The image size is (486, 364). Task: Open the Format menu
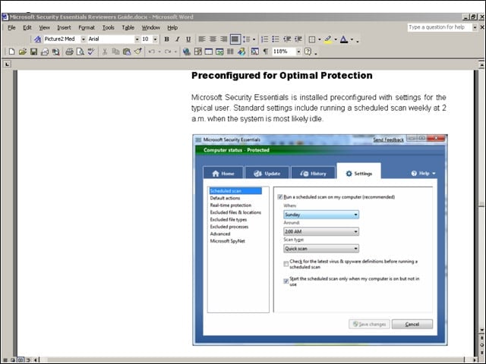87,27
